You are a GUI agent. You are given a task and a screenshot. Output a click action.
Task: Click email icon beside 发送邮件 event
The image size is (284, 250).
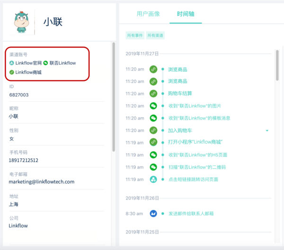click(x=153, y=214)
